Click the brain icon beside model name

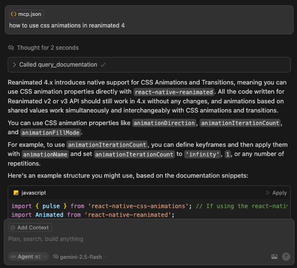coord(56,257)
